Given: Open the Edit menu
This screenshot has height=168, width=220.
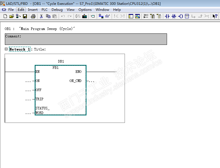Looking at the screenshot, I should point(21,10).
